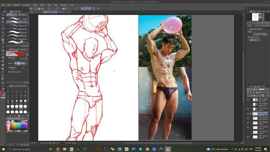Open the Filter menu

[x=56, y=5]
